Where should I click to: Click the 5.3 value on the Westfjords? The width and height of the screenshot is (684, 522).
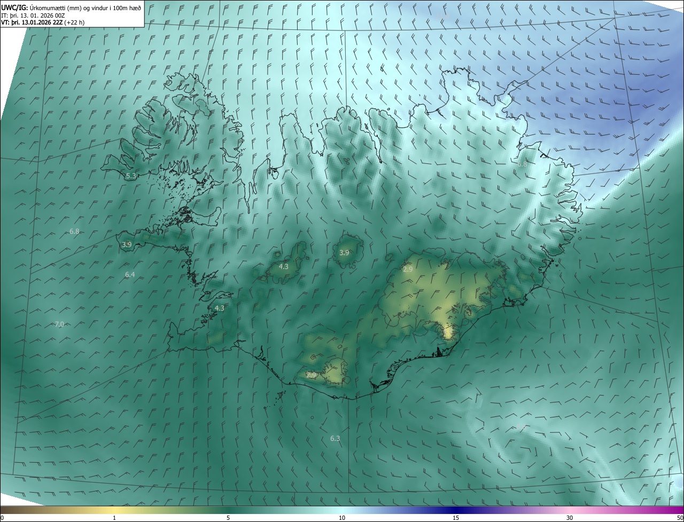pyautogui.click(x=131, y=176)
